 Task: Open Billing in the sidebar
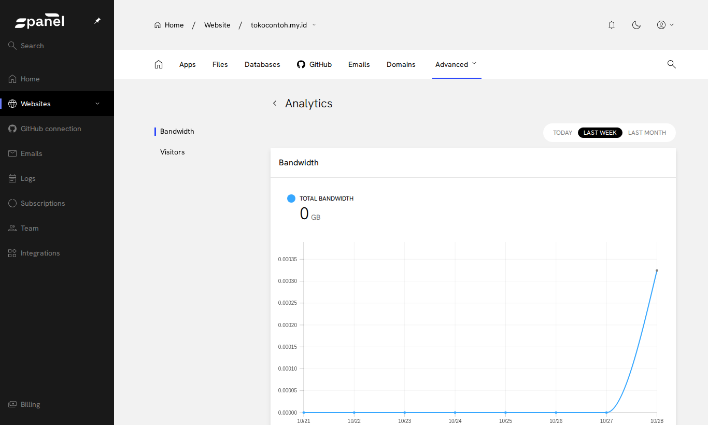coord(57,404)
